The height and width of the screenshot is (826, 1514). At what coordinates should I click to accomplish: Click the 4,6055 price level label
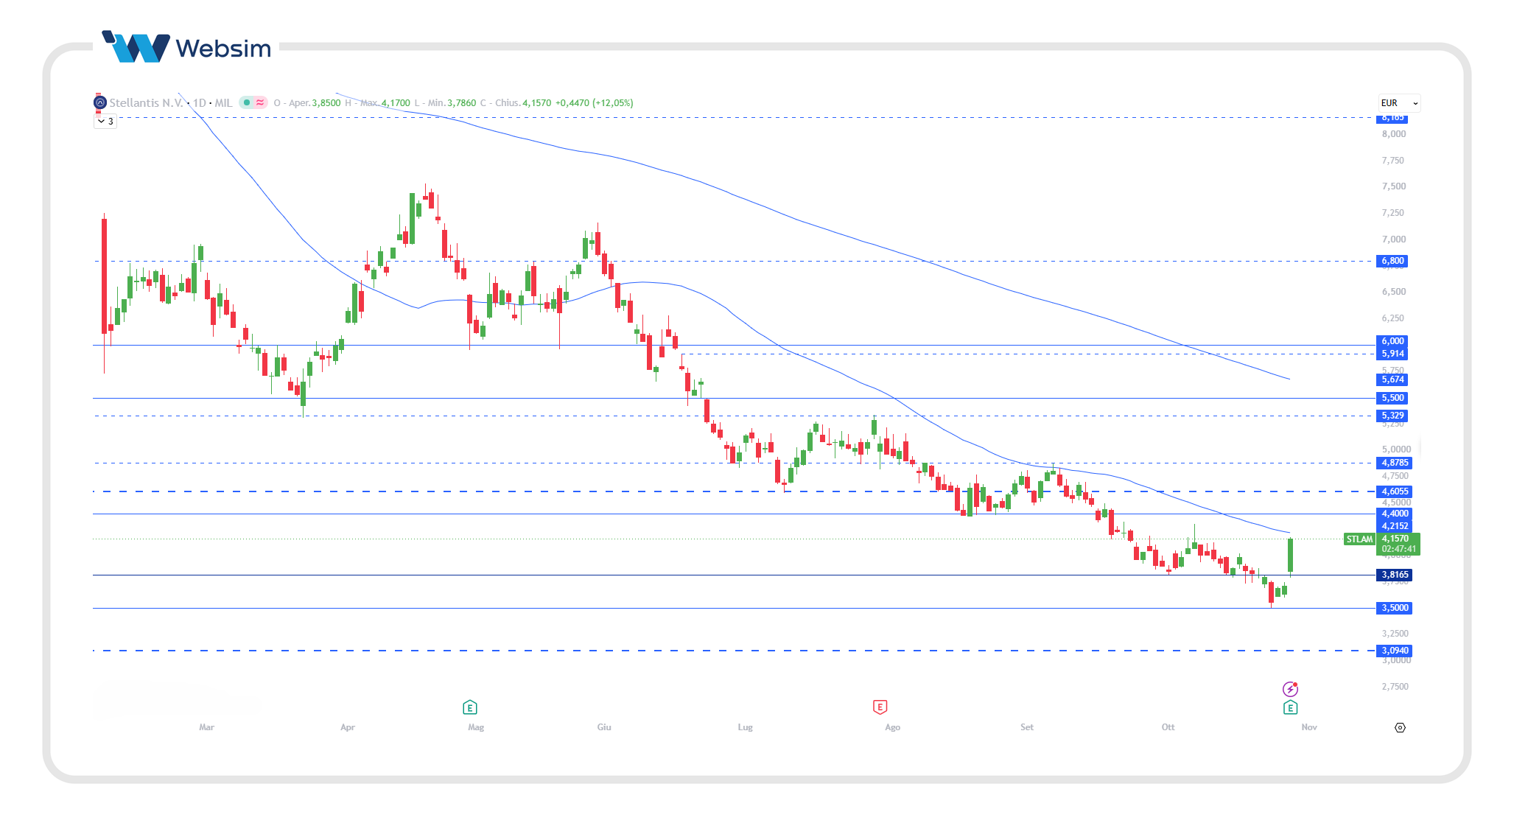click(1395, 491)
